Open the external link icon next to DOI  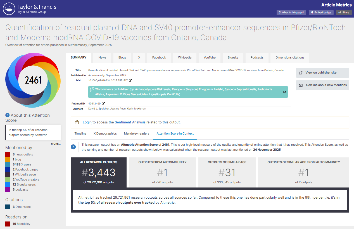(130, 81)
